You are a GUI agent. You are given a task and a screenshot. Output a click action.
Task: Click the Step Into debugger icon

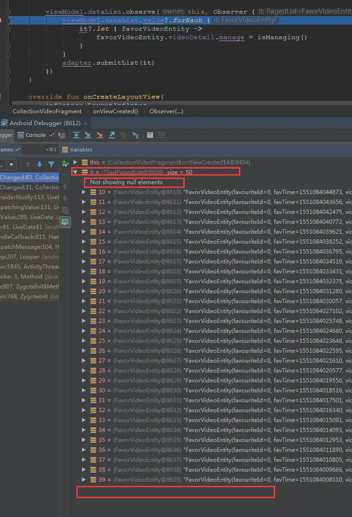click(88, 135)
